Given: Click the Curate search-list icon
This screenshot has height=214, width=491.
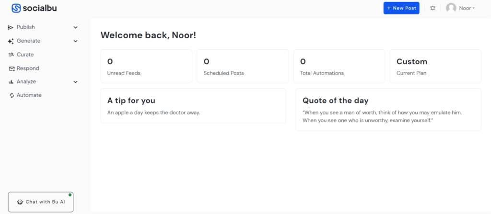Looking at the screenshot, I should [11, 55].
